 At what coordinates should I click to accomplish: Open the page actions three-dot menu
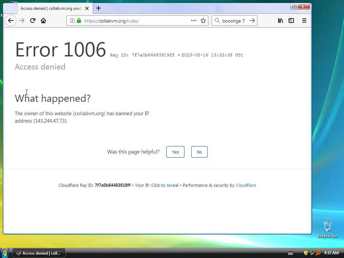[x=194, y=20]
